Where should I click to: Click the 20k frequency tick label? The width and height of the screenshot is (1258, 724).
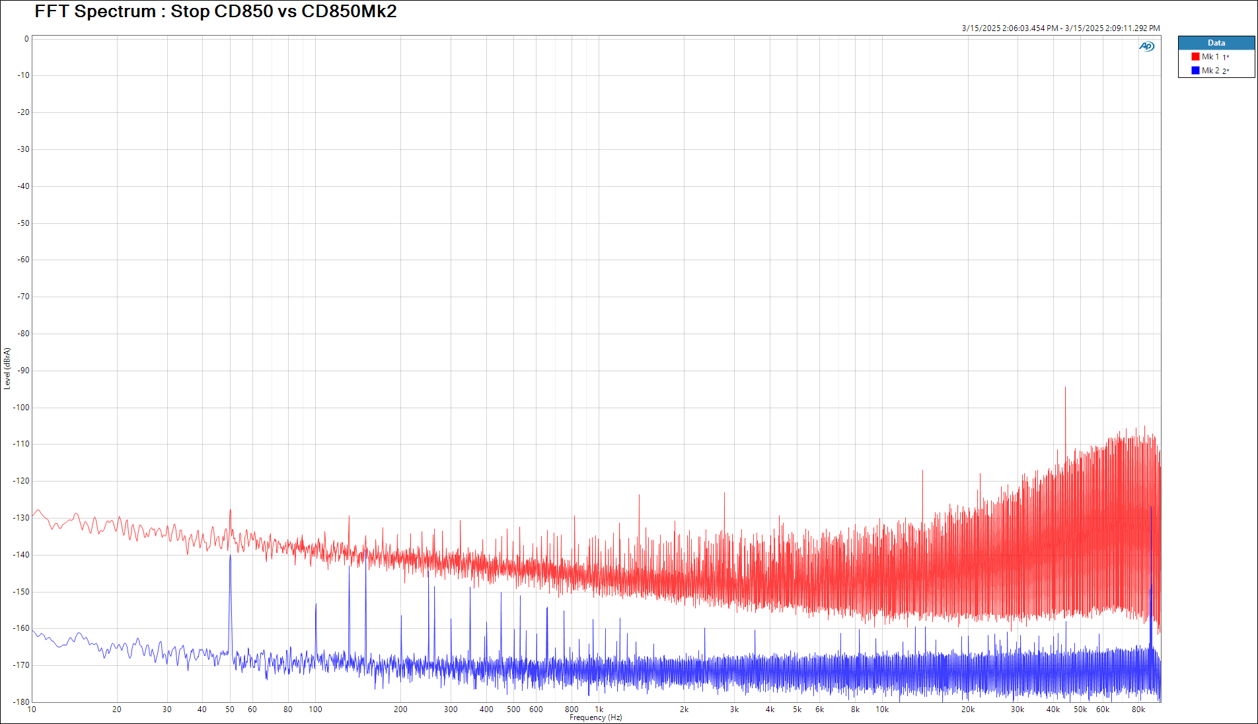pyautogui.click(x=967, y=709)
